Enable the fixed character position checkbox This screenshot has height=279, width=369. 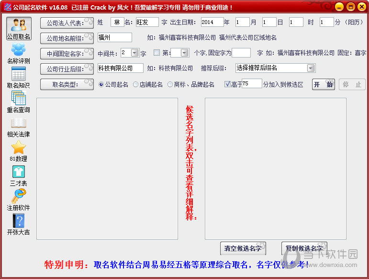click(157, 53)
